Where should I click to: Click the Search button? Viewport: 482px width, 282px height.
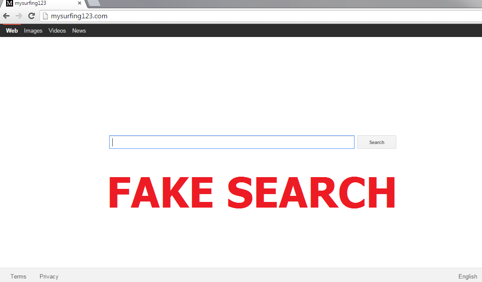click(x=377, y=142)
